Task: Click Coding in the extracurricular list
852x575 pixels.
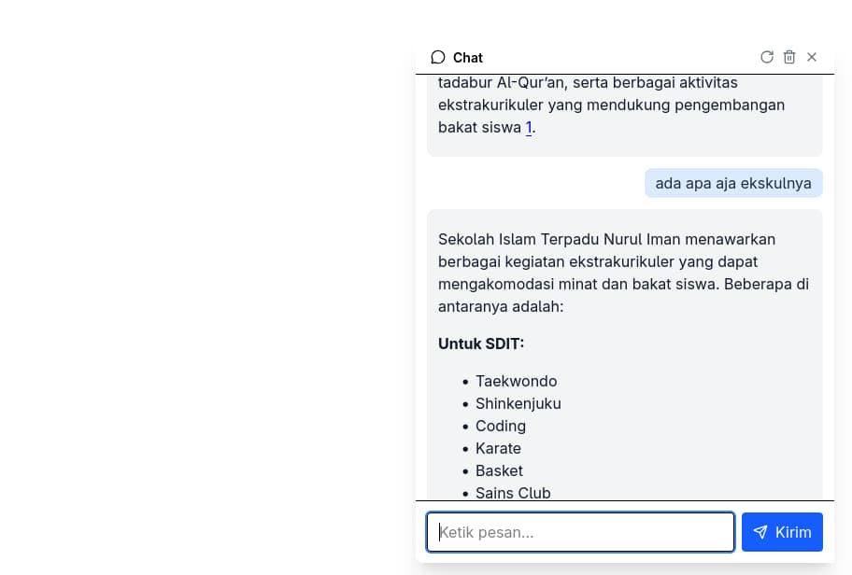Action: coord(501,426)
